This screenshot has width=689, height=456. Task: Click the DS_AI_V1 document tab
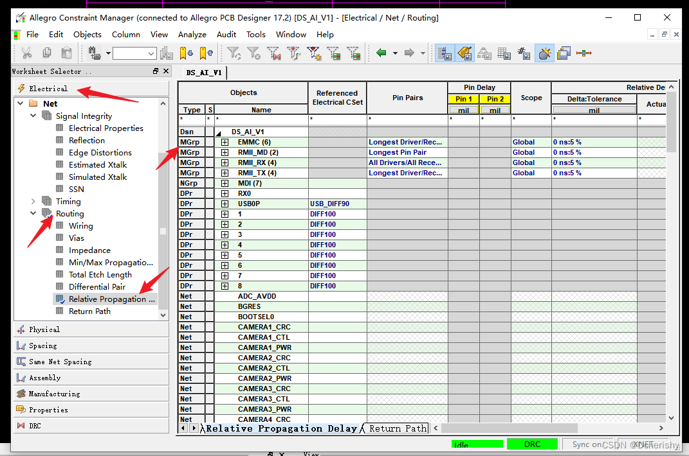tap(204, 73)
